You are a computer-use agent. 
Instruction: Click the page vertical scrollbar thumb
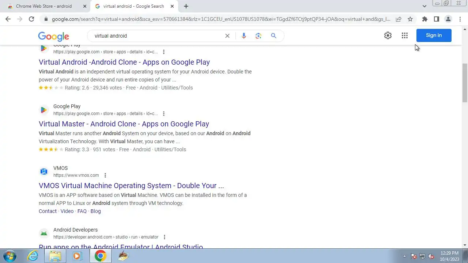[x=465, y=83]
